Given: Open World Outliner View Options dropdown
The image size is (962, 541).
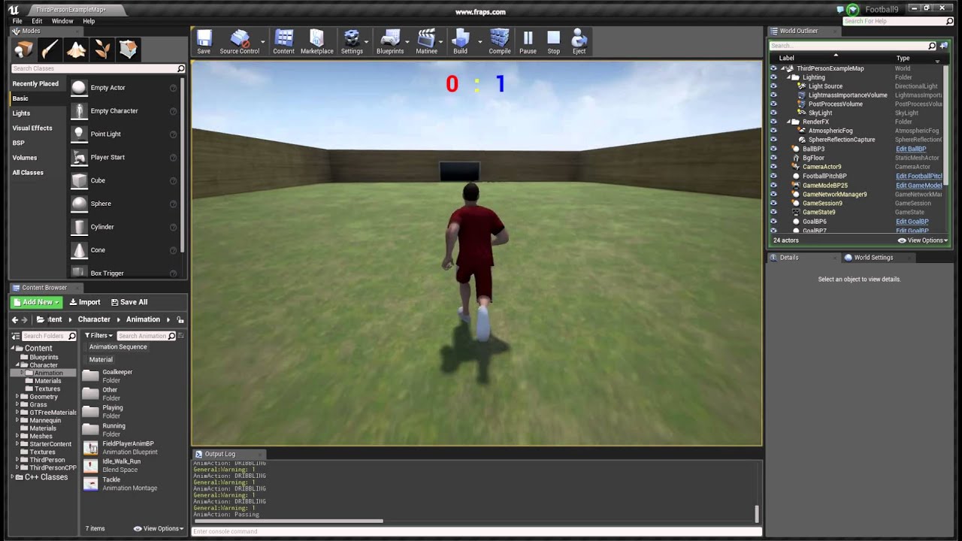Looking at the screenshot, I should [923, 240].
